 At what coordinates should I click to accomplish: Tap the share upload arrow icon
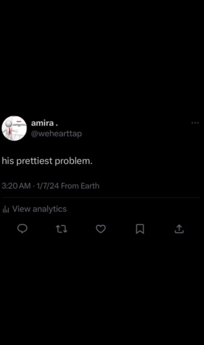(179, 228)
